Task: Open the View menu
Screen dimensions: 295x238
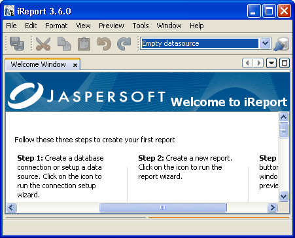Action: coord(83,26)
